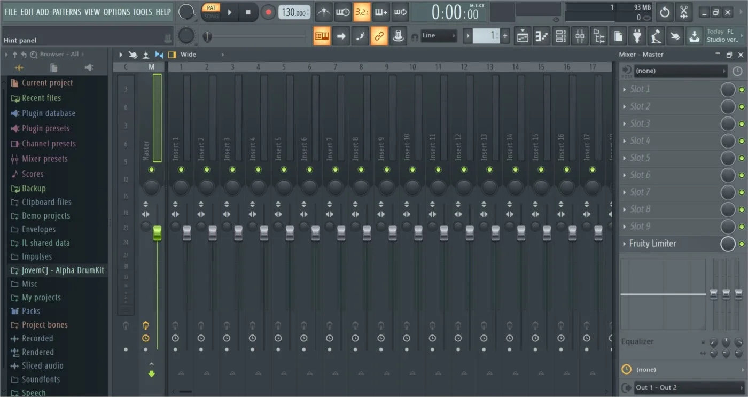
Task: Expand Plugin database folder
Action: tap(48, 113)
